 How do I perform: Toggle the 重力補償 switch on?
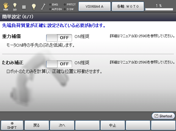59,37
